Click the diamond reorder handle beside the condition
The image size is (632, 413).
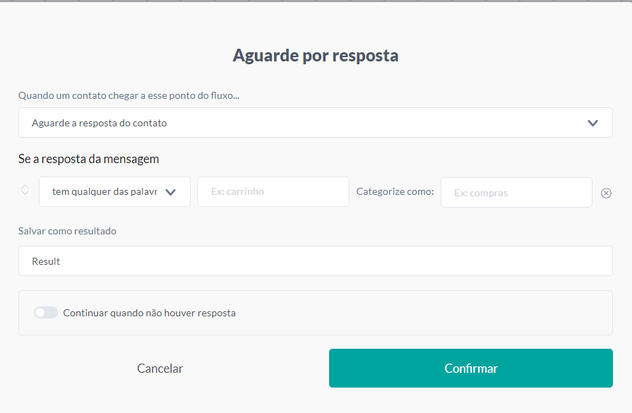(x=24, y=190)
